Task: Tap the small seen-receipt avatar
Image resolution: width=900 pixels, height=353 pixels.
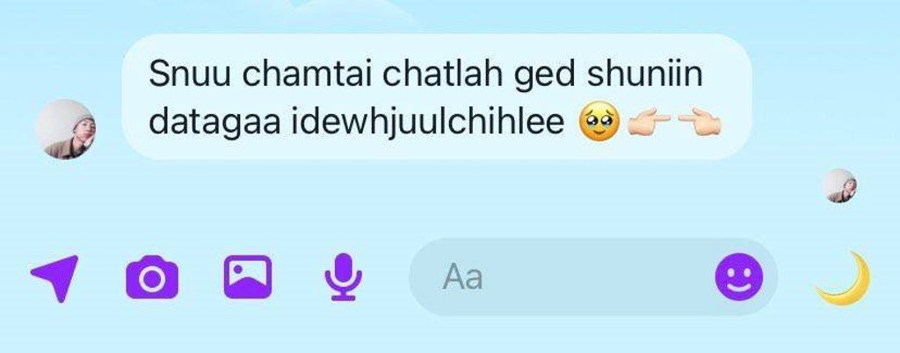Action: [839, 185]
